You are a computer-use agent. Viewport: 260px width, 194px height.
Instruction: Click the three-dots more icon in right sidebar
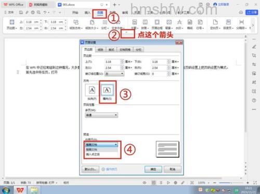254,109
